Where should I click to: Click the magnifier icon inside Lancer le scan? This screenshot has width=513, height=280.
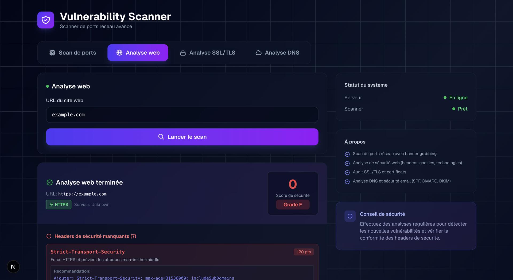tap(161, 137)
